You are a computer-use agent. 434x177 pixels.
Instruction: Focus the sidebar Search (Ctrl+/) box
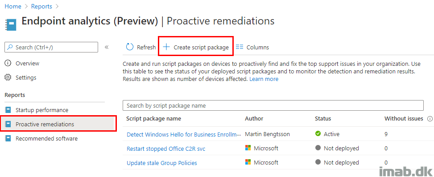(51, 47)
